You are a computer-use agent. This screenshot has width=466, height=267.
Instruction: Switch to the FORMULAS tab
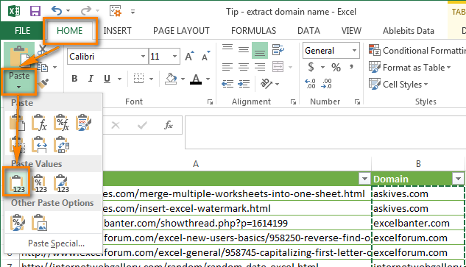[253, 31]
